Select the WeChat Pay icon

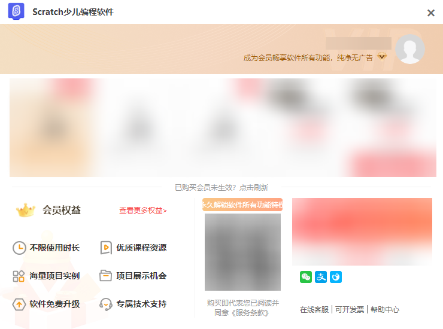point(306,277)
